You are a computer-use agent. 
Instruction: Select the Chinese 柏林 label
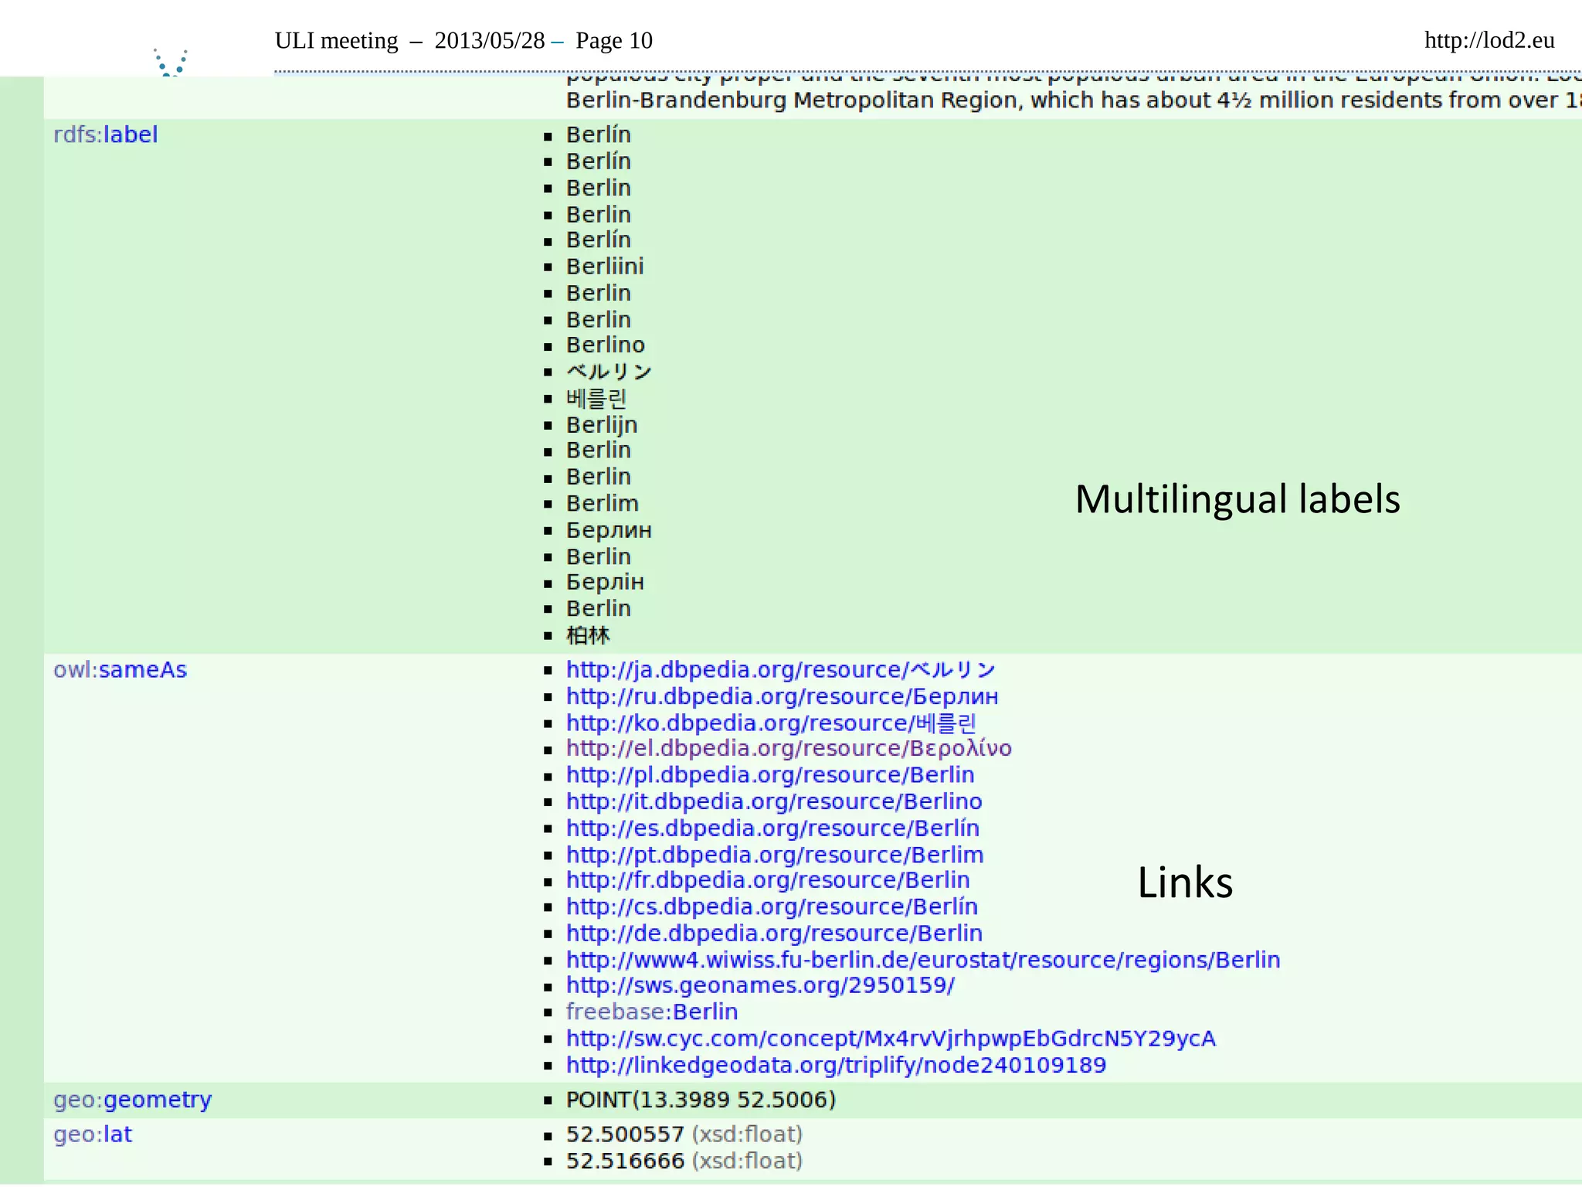588,635
